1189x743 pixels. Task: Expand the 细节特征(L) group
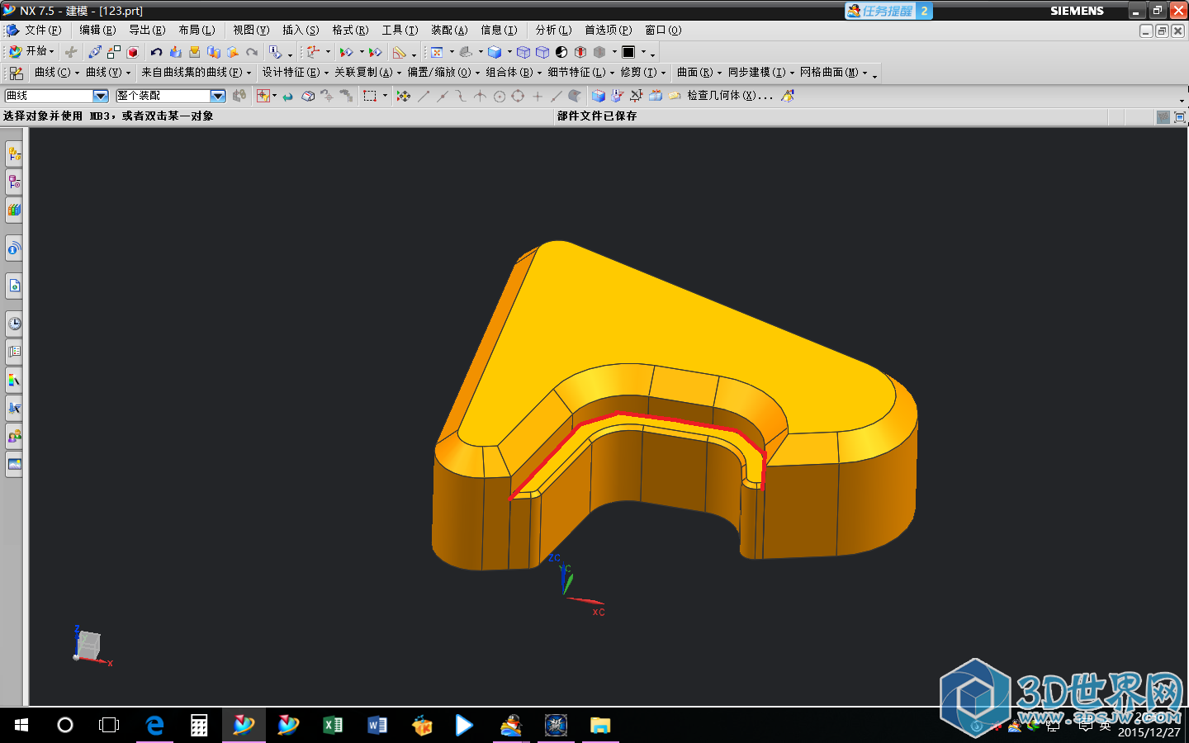tap(581, 73)
